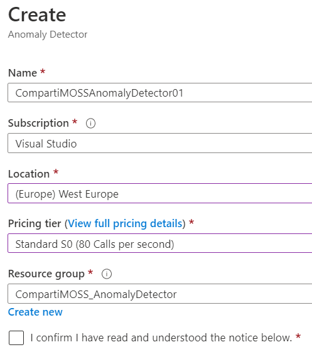Click the Name field label
Image resolution: width=312 pixels, height=357 pixels.
click(23, 73)
